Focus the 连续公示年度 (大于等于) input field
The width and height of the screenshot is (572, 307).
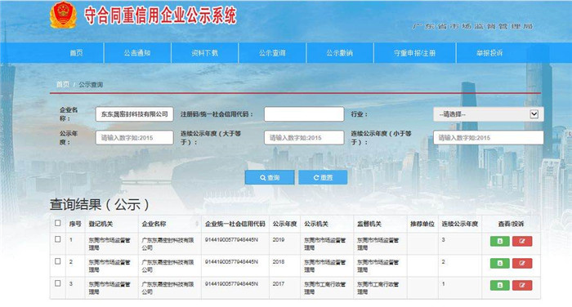304,138
